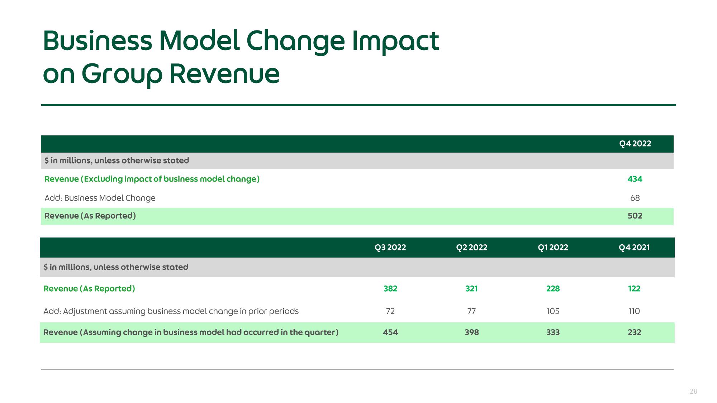
Task: Select the adjusted revenue 333
Action: (x=553, y=332)
